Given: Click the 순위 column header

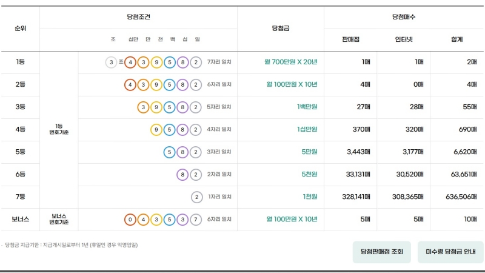Looking at the screenshot, I should [x=21, y=28].
